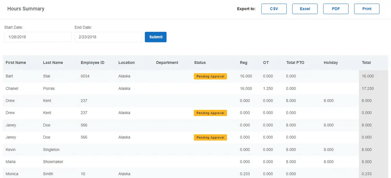Screen dimensions: 391x178
Task: Focus the End Date input field
Action: 108,37
